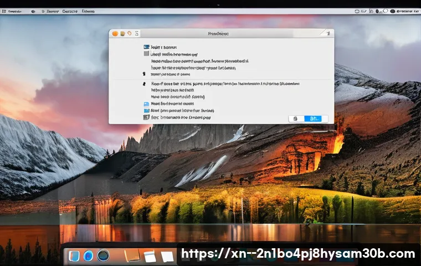Click the striped document icon on the dialog's last row

coord(147,117)
